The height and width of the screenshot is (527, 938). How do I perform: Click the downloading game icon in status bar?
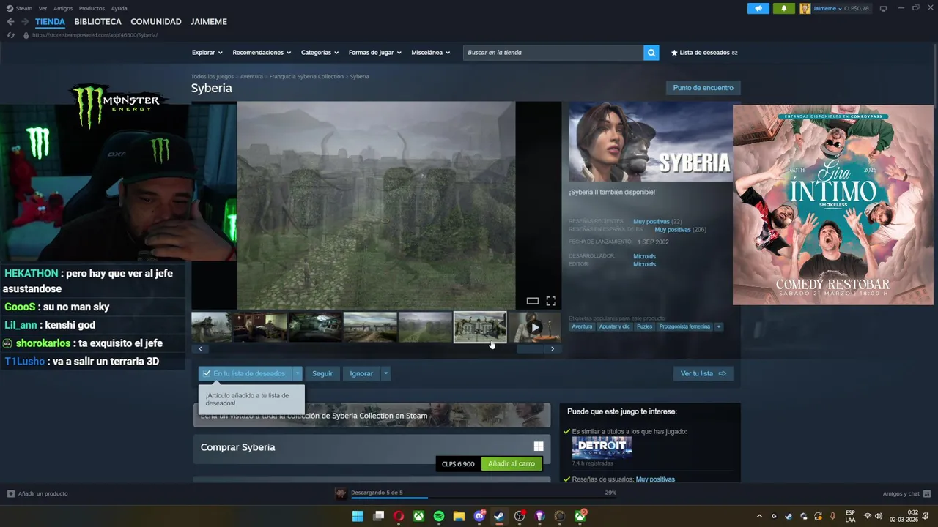[x=341, y=493]
